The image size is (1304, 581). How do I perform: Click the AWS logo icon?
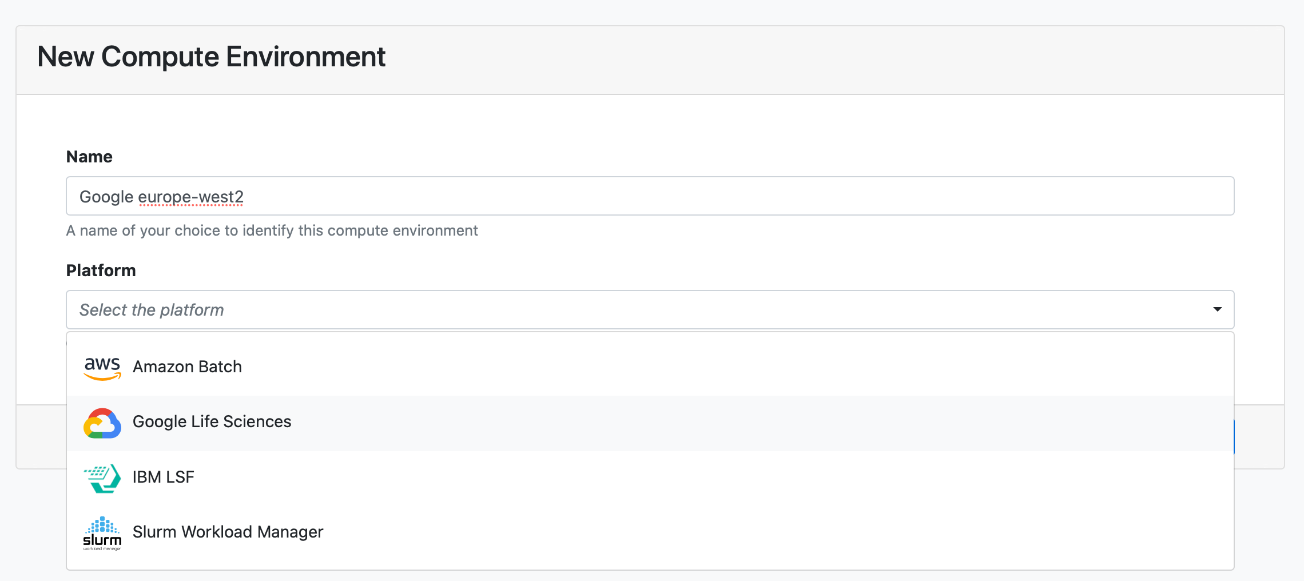102,368
